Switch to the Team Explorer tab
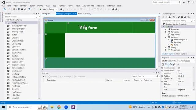The height and width of the screenshot is (110, 196). 182,54
